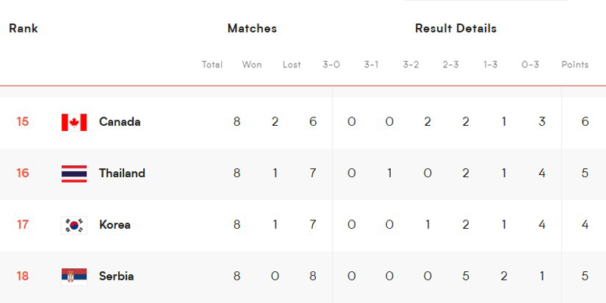606x303 pixels.
Task: Select the Serbia team name
Action: coord(117,276)
